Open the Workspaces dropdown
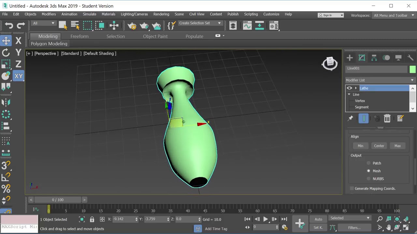 tap(394, 15)
